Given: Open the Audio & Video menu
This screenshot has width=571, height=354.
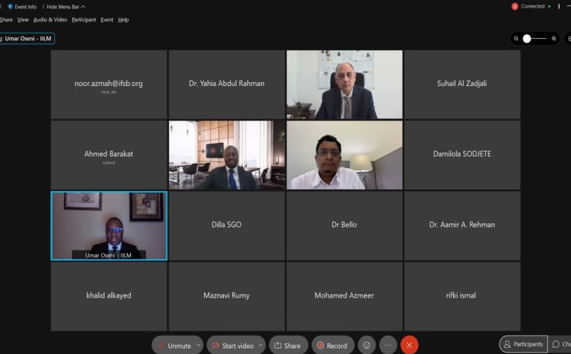Looking at the screenshot, I should coord(50,20).
